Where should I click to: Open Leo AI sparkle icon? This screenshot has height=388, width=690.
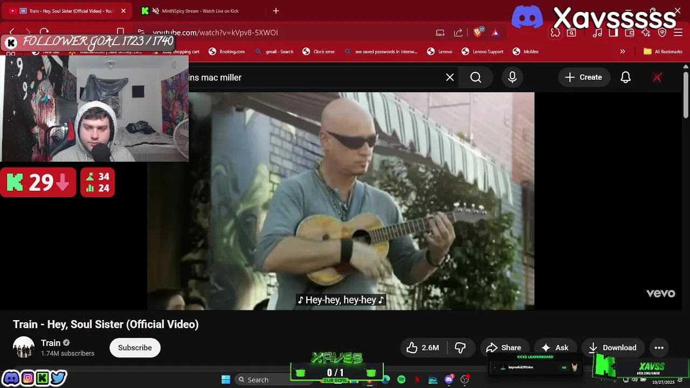coord(646,32)
